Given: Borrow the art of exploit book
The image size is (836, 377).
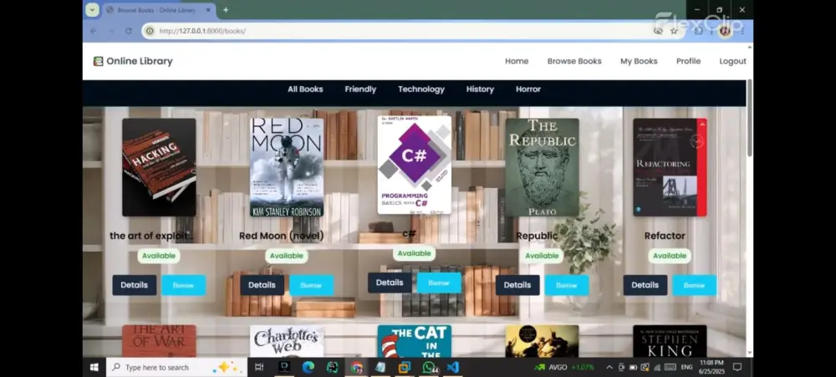Looking at the screenshot, I should (x=183, y=285).
